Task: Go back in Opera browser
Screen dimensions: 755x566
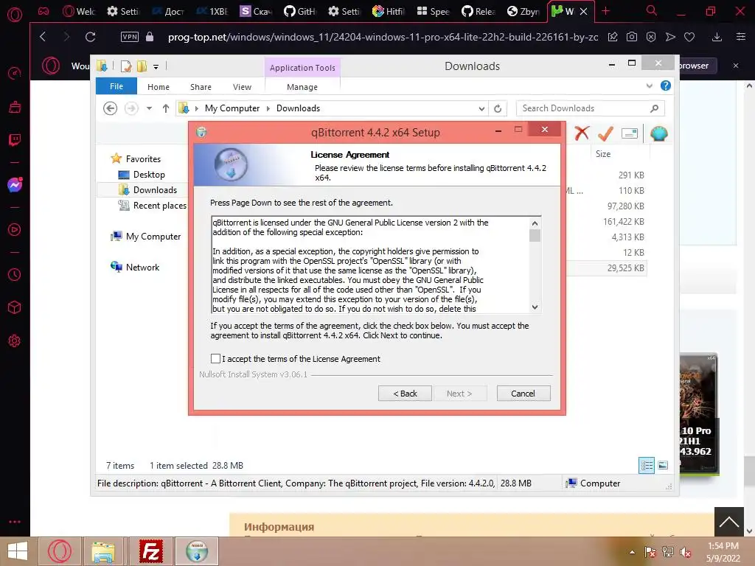Action: pos(43,37)
